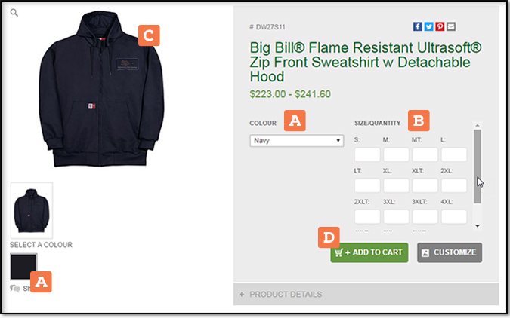Share the product by email icon
Screen dimensions: 510x318
[x=451, y=27]
